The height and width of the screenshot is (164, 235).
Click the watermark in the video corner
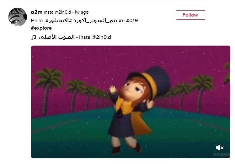221,154
